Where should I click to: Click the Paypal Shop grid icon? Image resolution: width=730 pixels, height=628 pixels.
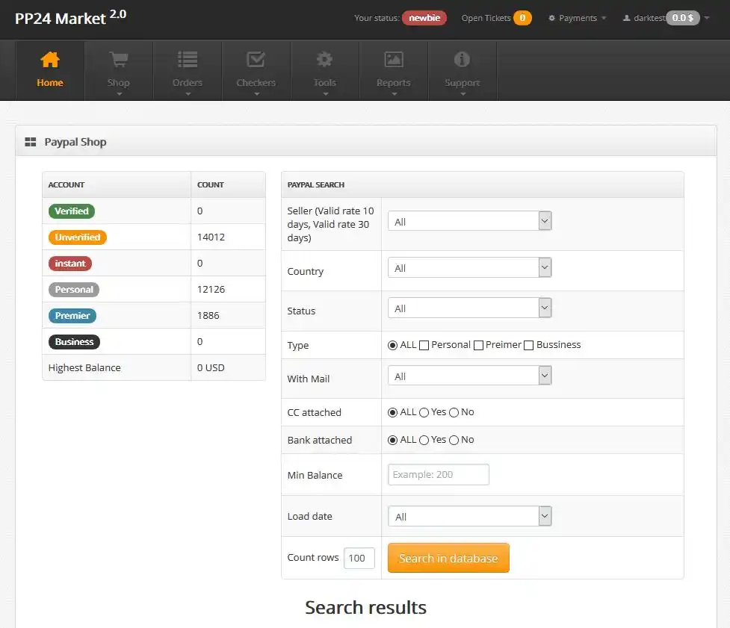pyautogui.click(x=29, y=141)
